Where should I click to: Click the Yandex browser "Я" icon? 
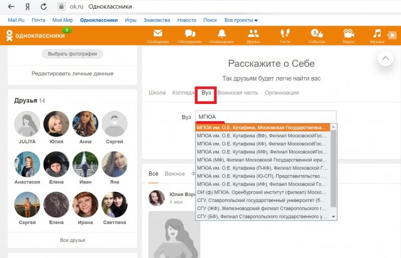(28, 7)
